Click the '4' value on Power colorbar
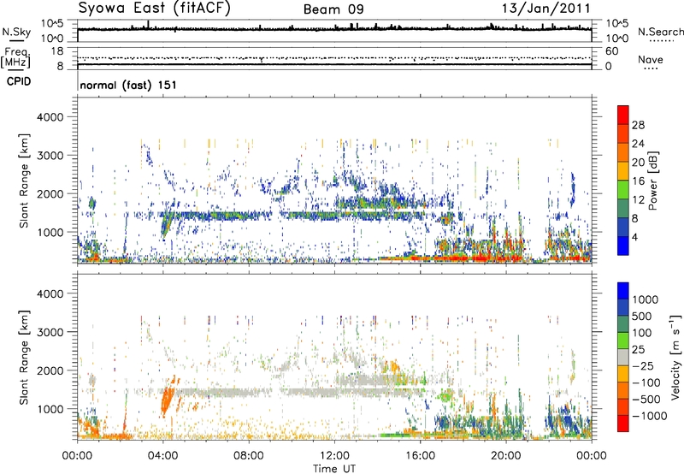 click(635, 237)
